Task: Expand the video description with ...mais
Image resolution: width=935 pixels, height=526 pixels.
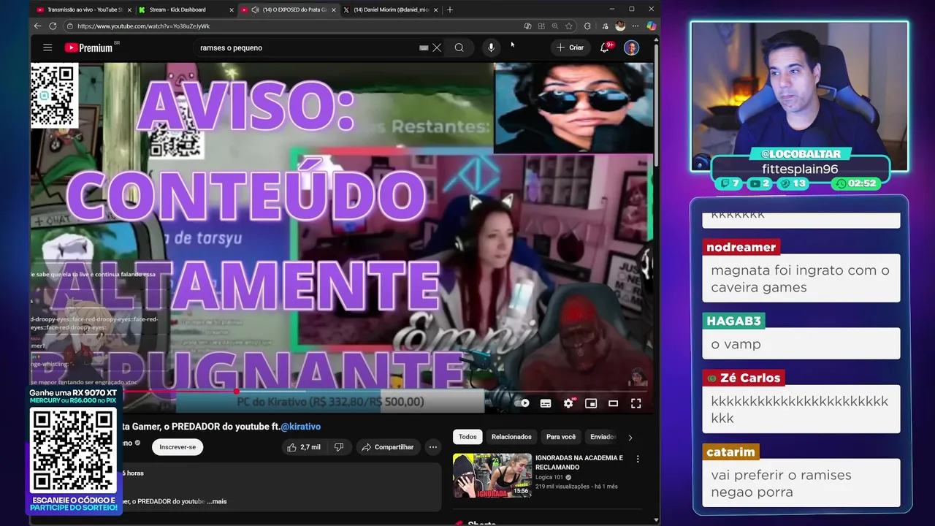Action: coord(217,501)
